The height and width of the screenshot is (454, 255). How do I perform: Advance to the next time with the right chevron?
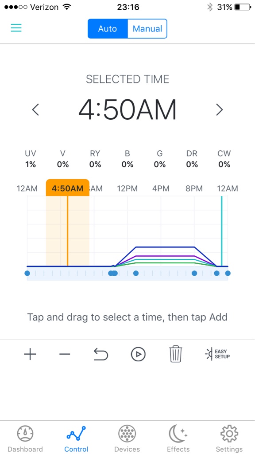pos(220,110)
